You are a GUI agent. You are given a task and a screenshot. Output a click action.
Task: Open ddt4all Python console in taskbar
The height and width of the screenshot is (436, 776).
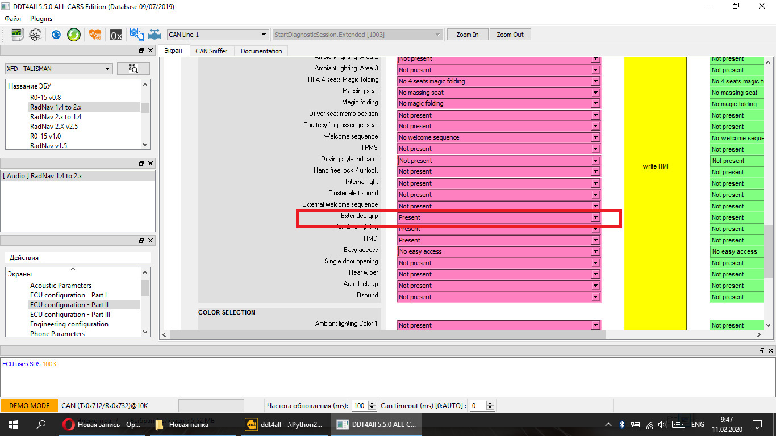click(x=284, y=424)
